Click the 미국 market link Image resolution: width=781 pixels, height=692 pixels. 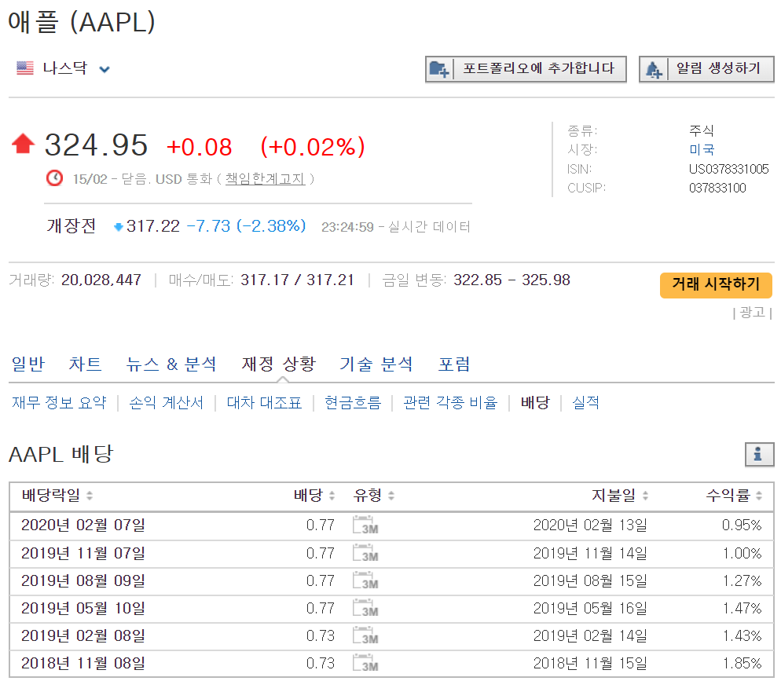point(702,149)
